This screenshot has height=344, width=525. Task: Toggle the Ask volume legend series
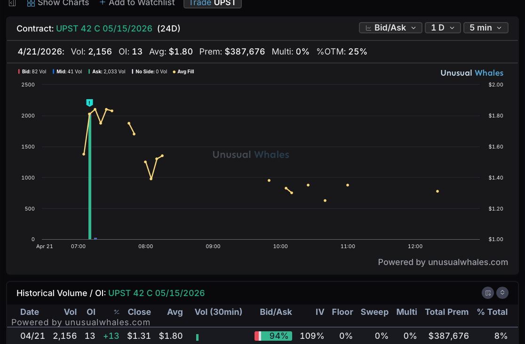click(107, 71)
